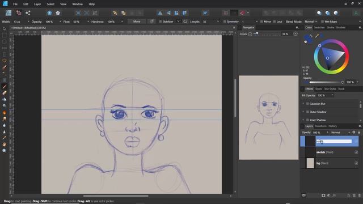Switch to the History tab
Image resolution: width=363 pixels, height=204 pixels.
pos(332,126)
